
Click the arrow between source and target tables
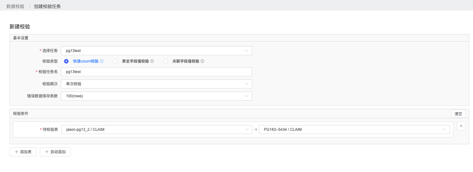[255, 130]
